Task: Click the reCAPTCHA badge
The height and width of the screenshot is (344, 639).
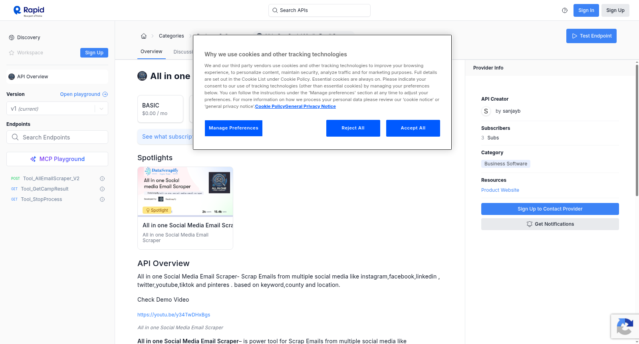Action: (625, 327)
